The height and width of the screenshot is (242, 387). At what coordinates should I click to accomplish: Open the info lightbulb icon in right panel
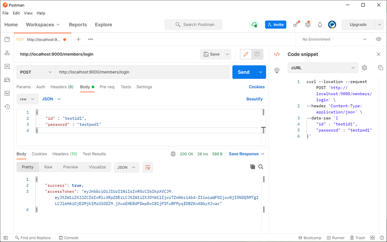(x=277, y=70)
